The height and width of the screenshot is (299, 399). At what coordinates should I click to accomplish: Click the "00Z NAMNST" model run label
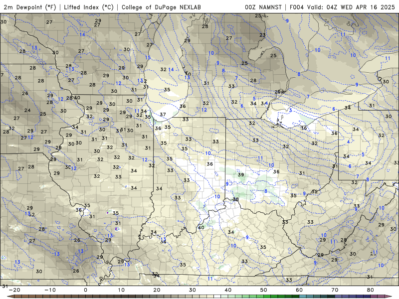click(263, 7)
